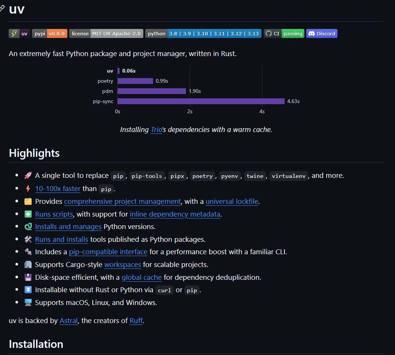
Task: Open the 10-100x faster link
Action: [58, 188]
